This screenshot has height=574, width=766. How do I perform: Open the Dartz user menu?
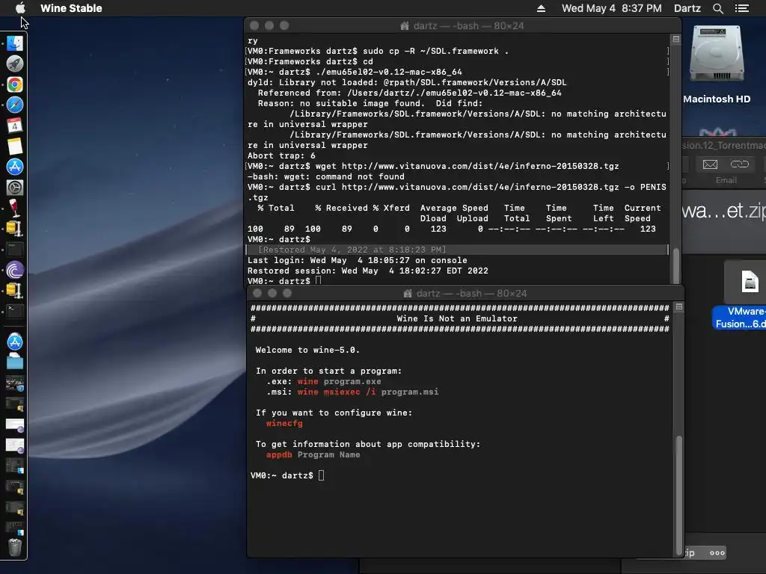(x=687, y=8)
